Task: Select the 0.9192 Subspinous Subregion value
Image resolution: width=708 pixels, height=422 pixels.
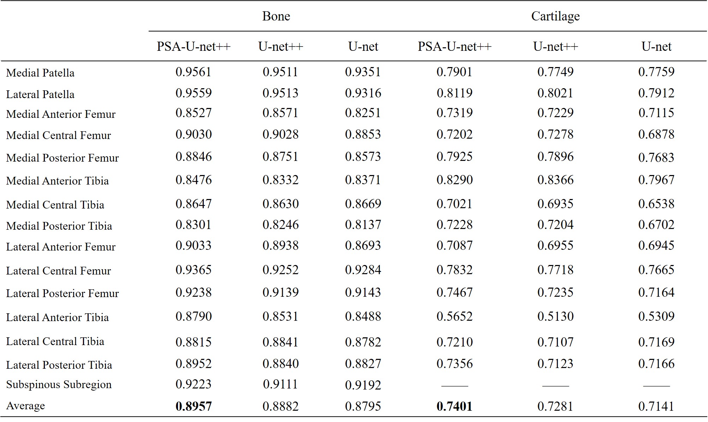Action: click(x=363, y=385)
